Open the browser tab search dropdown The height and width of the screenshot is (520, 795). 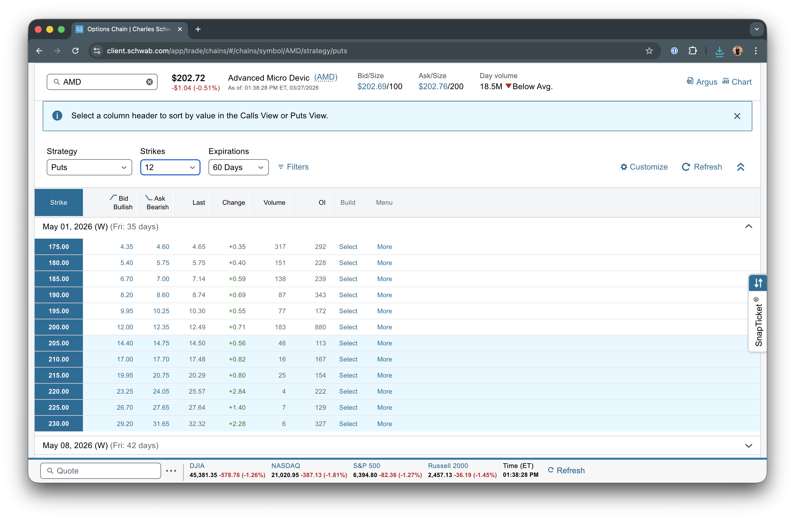(757, 29)
